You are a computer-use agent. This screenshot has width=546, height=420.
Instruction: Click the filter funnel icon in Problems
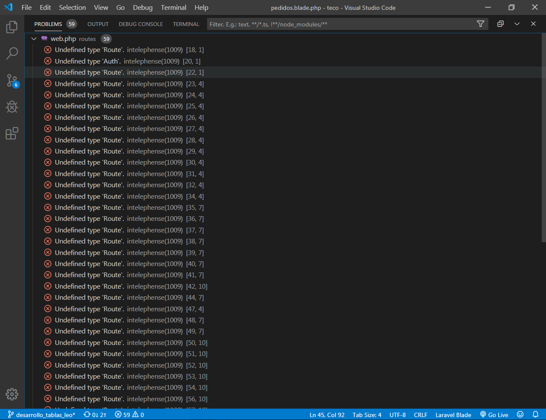480,24
